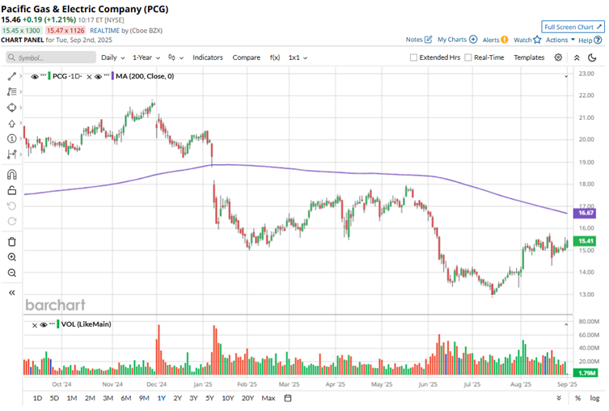Viewport: 609px width, 411px height.
Task: Open the chart type bars dropdown
Action: [176, 57]
